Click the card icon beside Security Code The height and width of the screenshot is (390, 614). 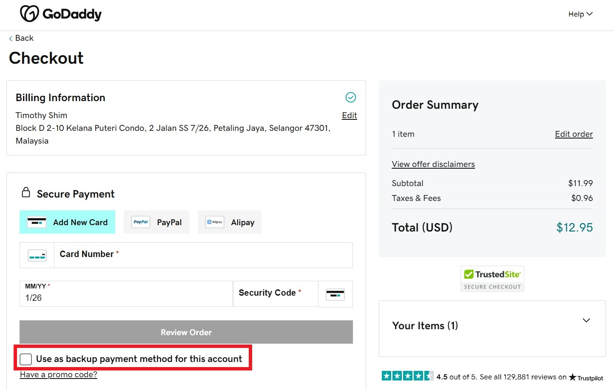(335, 294)
